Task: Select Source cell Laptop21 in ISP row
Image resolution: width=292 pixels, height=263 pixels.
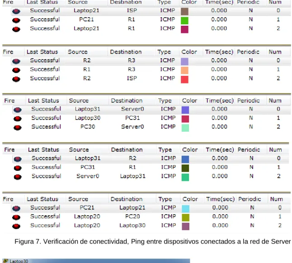Action: click(86, 10)
